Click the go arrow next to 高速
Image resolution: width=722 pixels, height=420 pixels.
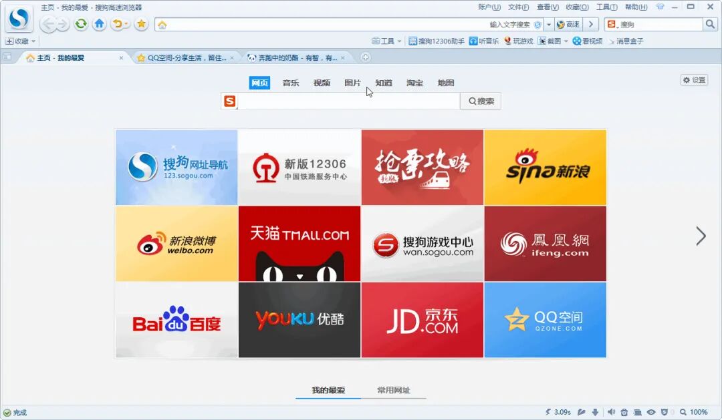(591, 25)
